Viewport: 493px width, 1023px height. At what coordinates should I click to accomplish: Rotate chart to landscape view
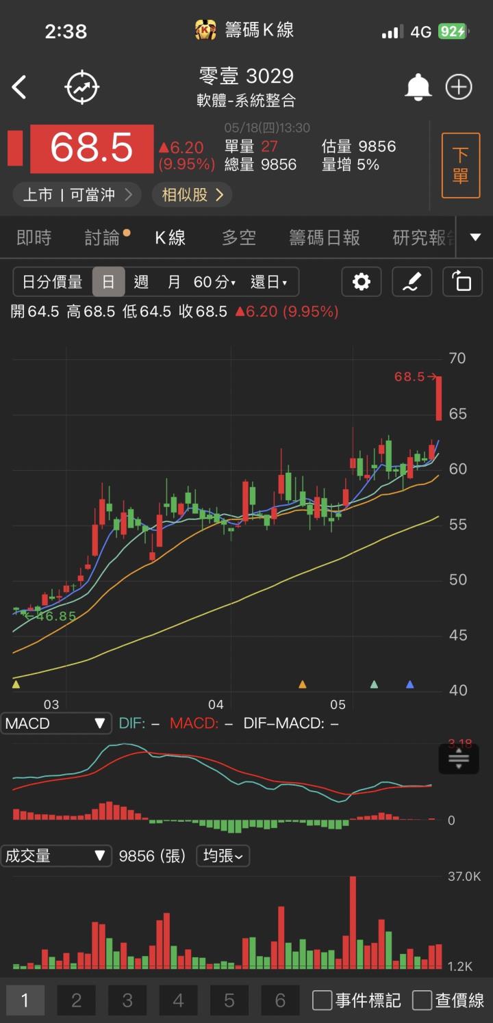(462, 282)
